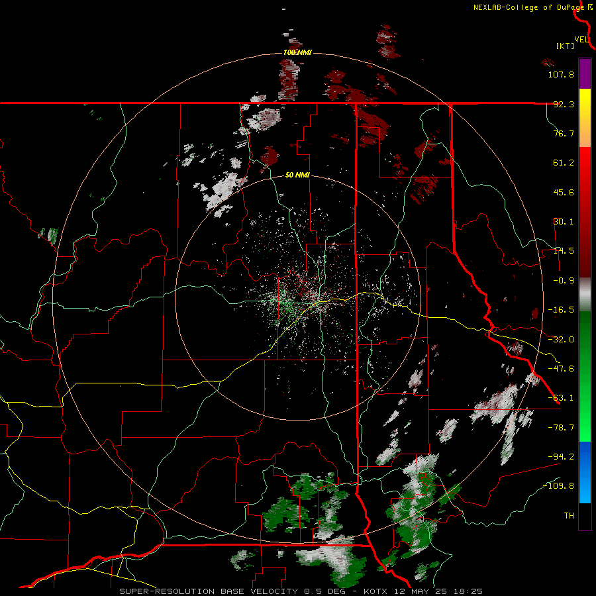Viewport: 596px width, 596px height.
Task: Click the 100 NMI range ring label
Action: click(297, 52)
